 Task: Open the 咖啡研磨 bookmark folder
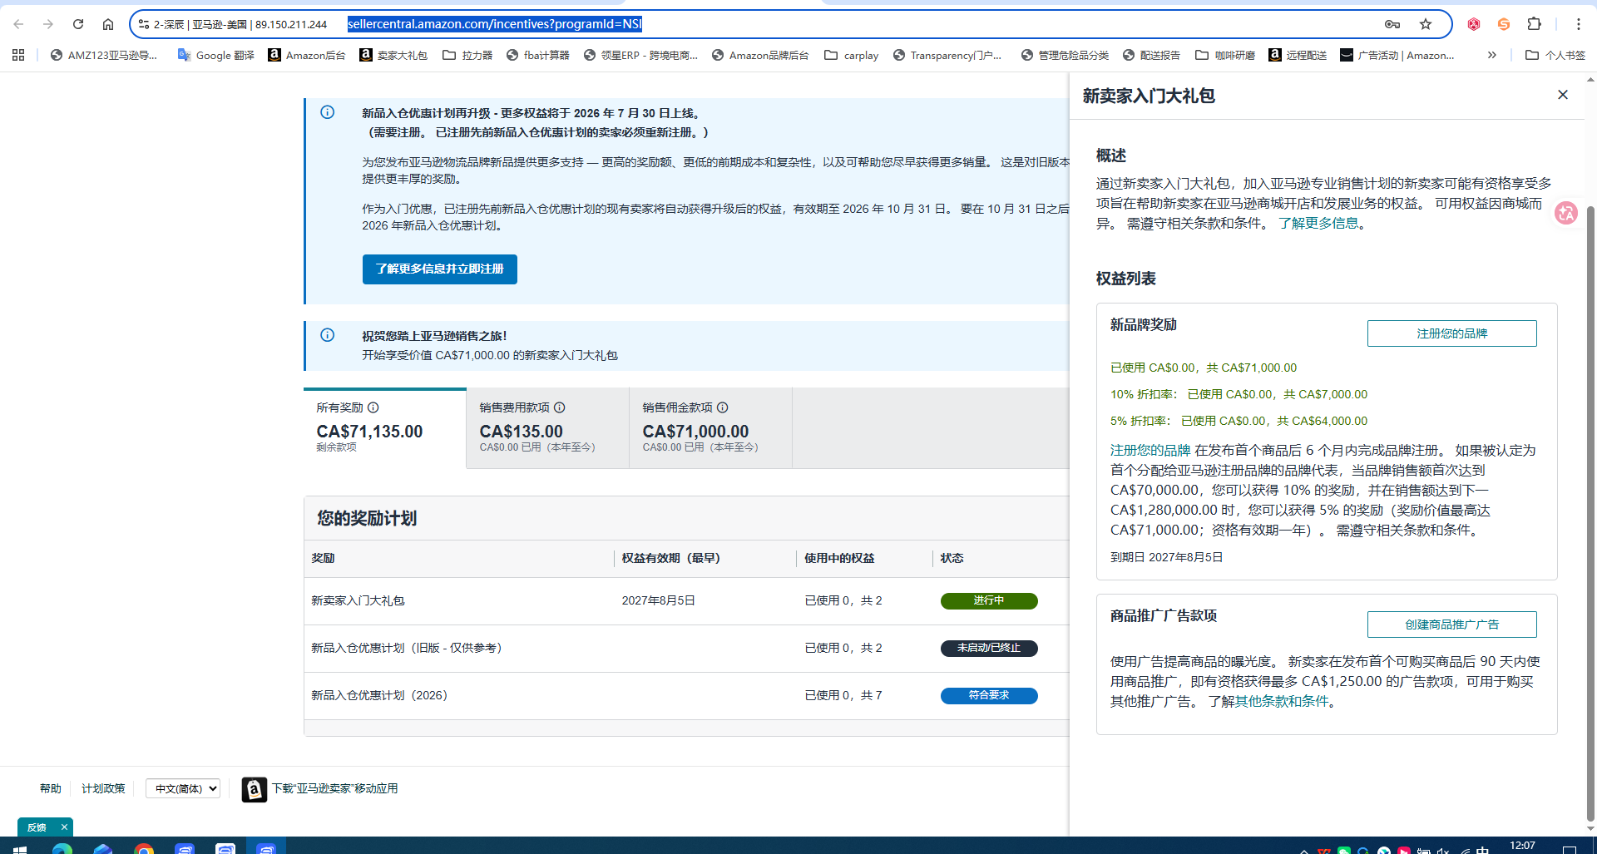pos(1225,55)
